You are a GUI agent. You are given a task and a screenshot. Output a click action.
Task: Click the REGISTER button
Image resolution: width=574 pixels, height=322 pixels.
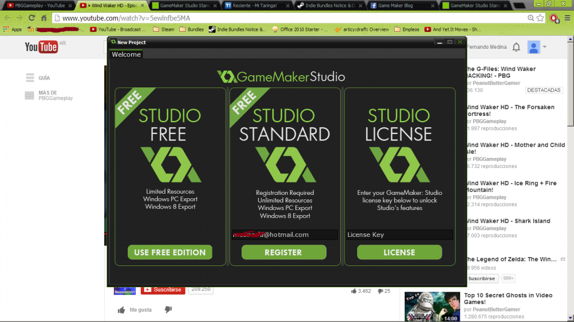(284, 252)
